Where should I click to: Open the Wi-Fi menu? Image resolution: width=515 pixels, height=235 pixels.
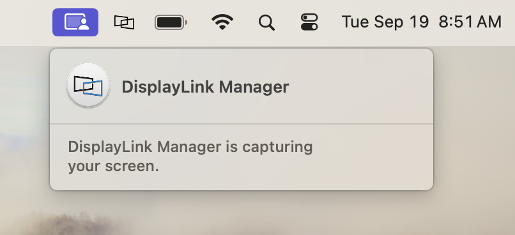222,22
